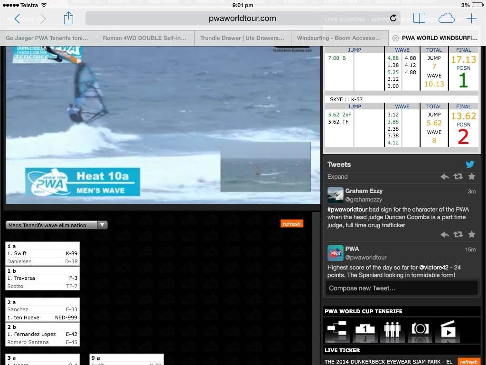
Task: Expand the tweet in the Tweets widget
Action: [337, 177]
